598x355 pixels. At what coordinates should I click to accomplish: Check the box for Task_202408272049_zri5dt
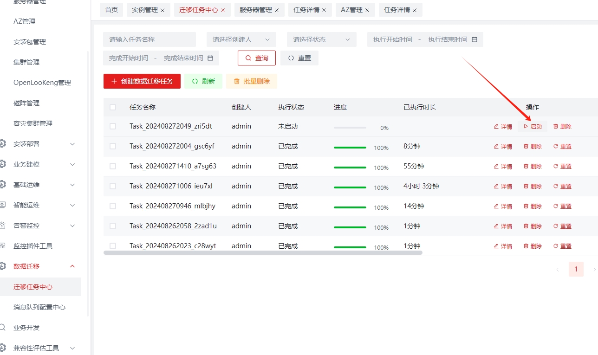click(x=113, y=126)
